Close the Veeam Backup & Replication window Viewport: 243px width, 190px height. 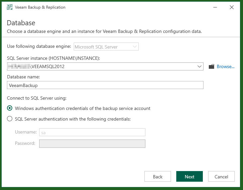click(x=232, y=7)
